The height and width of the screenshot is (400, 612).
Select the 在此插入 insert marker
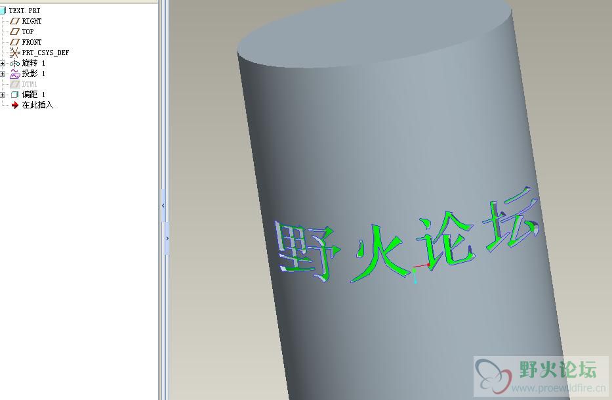37,105
